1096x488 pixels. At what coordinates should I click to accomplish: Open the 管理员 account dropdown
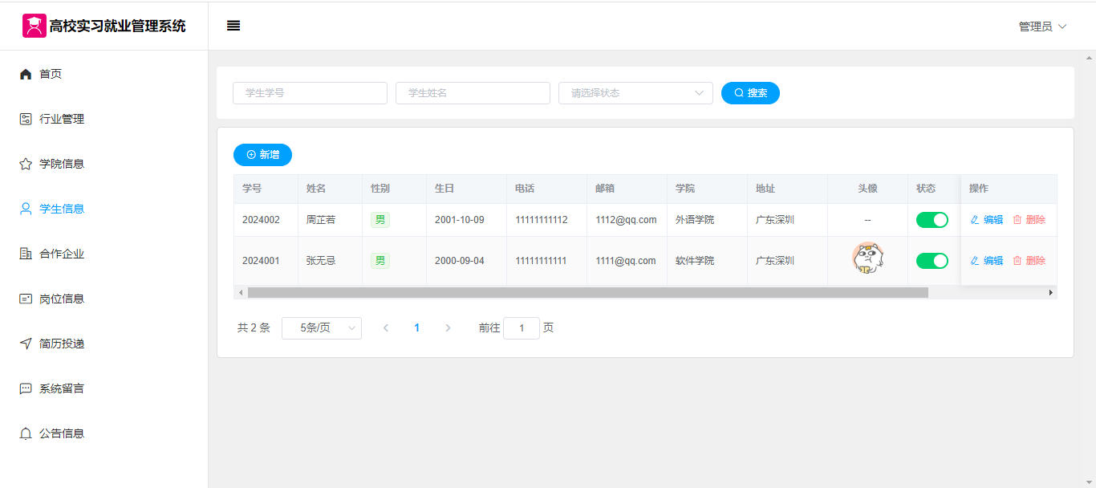tap(1042, 26)
